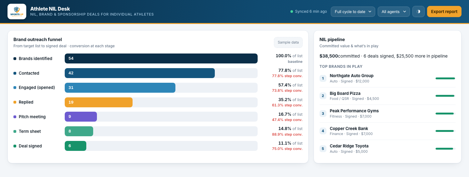Screen dimensions: 469x177
Task: Click the Sports Up logo
Action: coord(17,12)
